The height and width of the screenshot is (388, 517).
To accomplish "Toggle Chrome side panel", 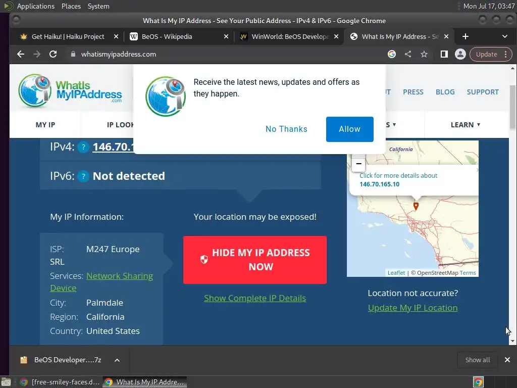I will point(444,54).
